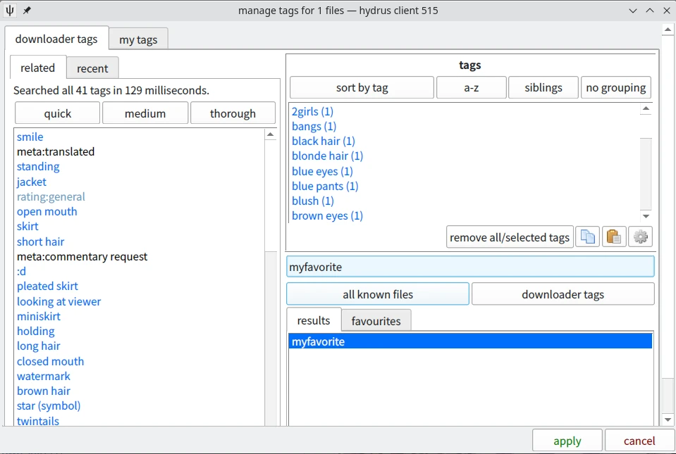The height and width of the screenshot is (454, 676).
Task: Click the myfavorite tag input field
Action: (470, 267)
